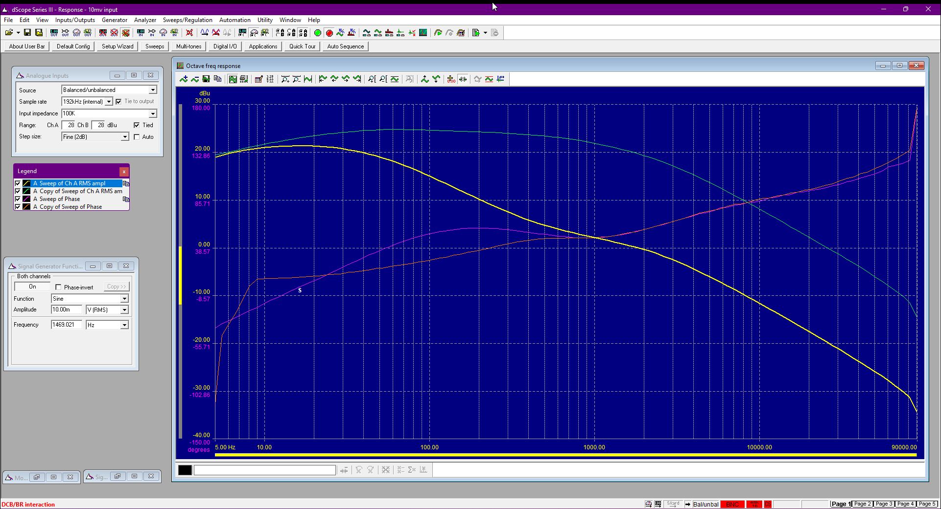The width and height of the screenshot is (941, 509).
Task: Click the yellow horizontal range bar under graph
Action: click(565, 455)
